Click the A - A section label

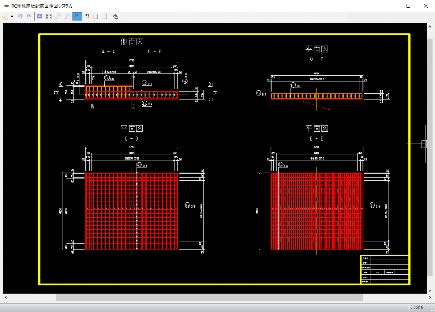[108, 52]
